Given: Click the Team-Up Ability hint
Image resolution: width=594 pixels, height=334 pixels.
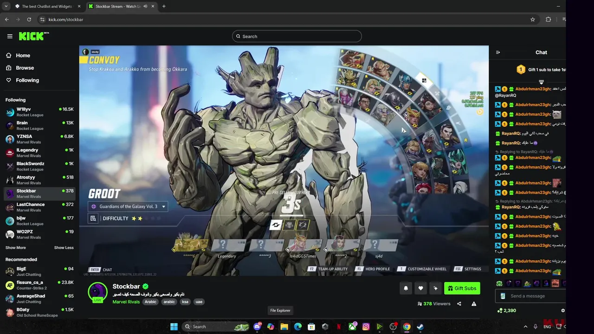Looking at the screenshot, I should [x=328, y=269].
